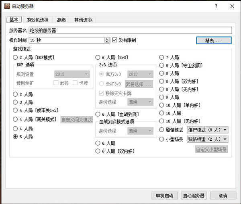Open the 3v3 身份选择 普通 dropdown
Screen dimensions: 241x204
[140, 102]
